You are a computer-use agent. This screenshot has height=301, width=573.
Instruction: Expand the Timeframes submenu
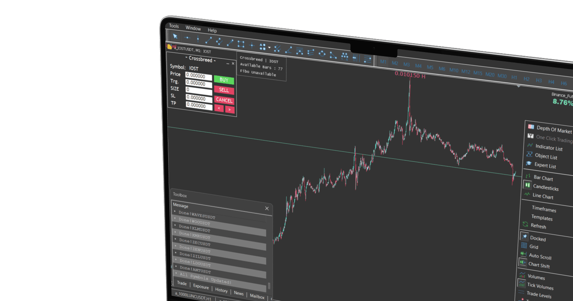544,209
